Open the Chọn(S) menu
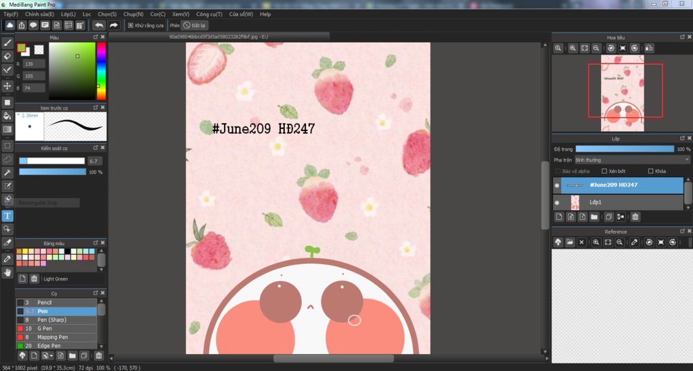 [x=107, y=14]
